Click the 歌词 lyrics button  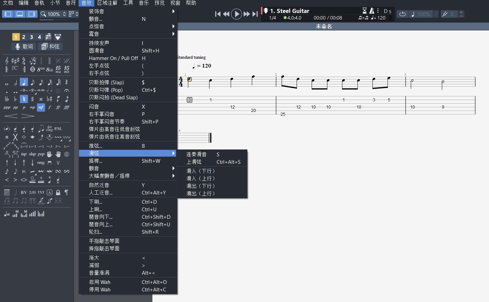(x=24, y=46)
